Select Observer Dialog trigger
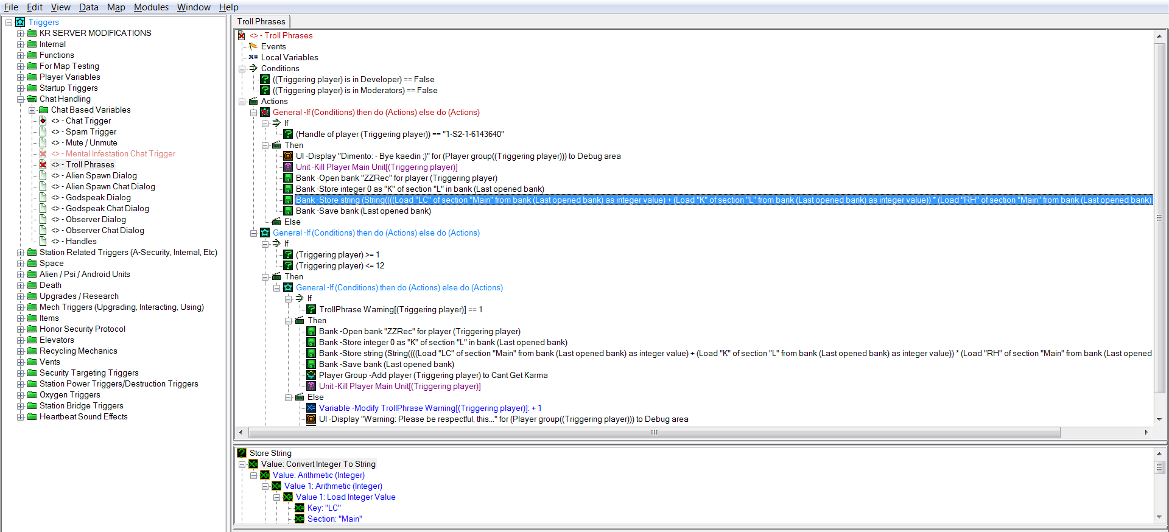The width and height of the screenshot is (1169, 532). 89,219
